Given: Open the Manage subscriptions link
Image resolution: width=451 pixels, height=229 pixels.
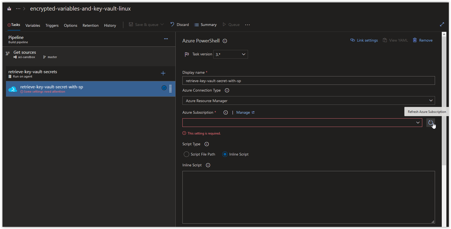Looking at the screenshot, I should pos(245,112).
